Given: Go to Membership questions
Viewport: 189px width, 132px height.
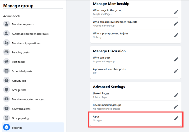Looking at the screenshot, I should [x=33, y=43].
